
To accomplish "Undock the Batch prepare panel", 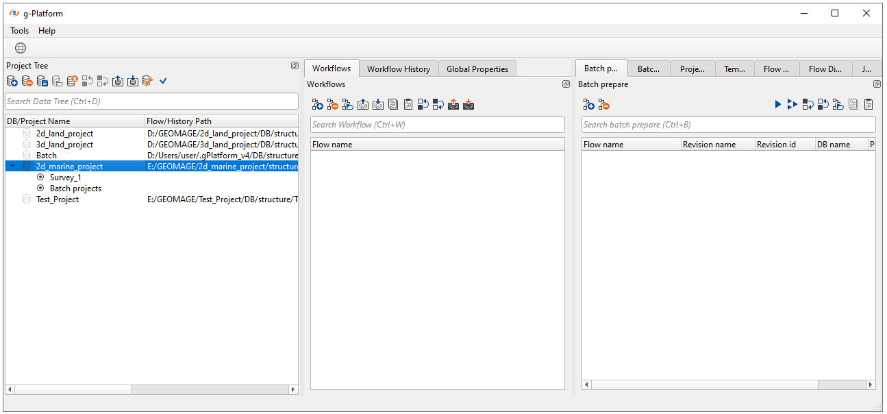I will pyautogui.click(x=877, y=84).
